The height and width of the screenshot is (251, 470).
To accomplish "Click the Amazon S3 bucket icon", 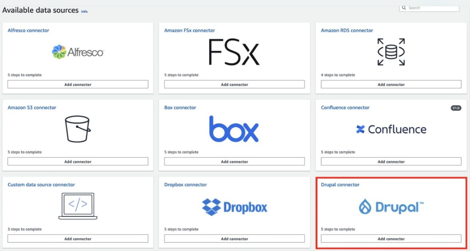I will pos(78,129).
